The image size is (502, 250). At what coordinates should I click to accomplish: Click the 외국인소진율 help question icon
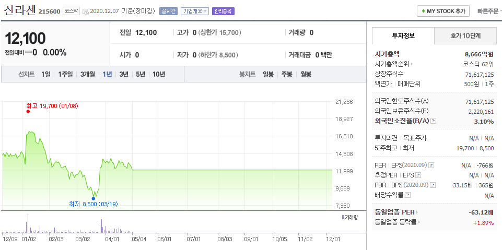point(434,121)
